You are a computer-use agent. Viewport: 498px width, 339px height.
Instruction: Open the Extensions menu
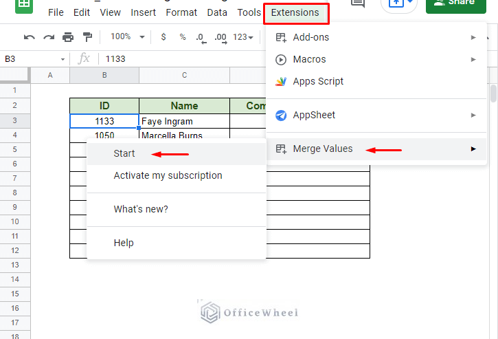295,12
